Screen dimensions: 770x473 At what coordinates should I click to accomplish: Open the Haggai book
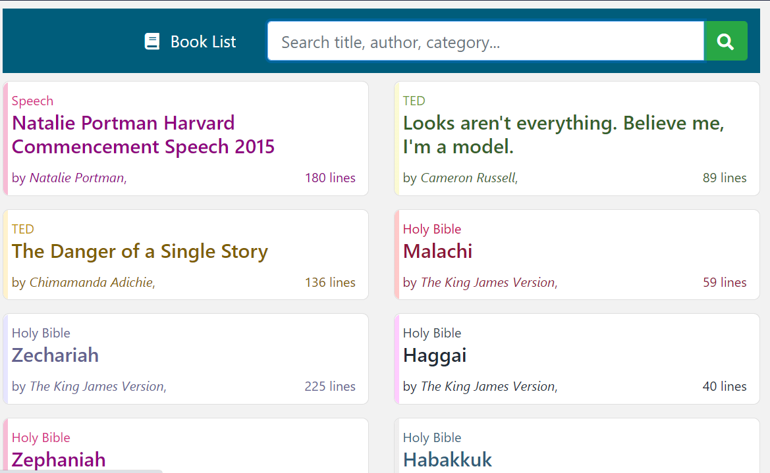[x=435, y=355]
